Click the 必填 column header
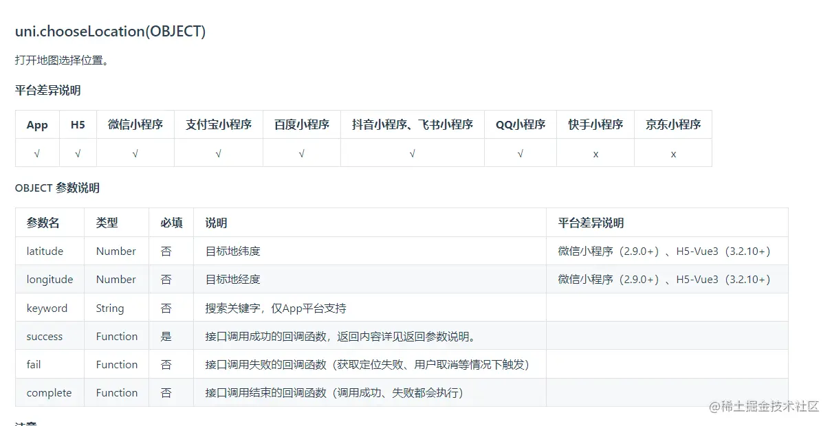 click(x=171, y=223)
